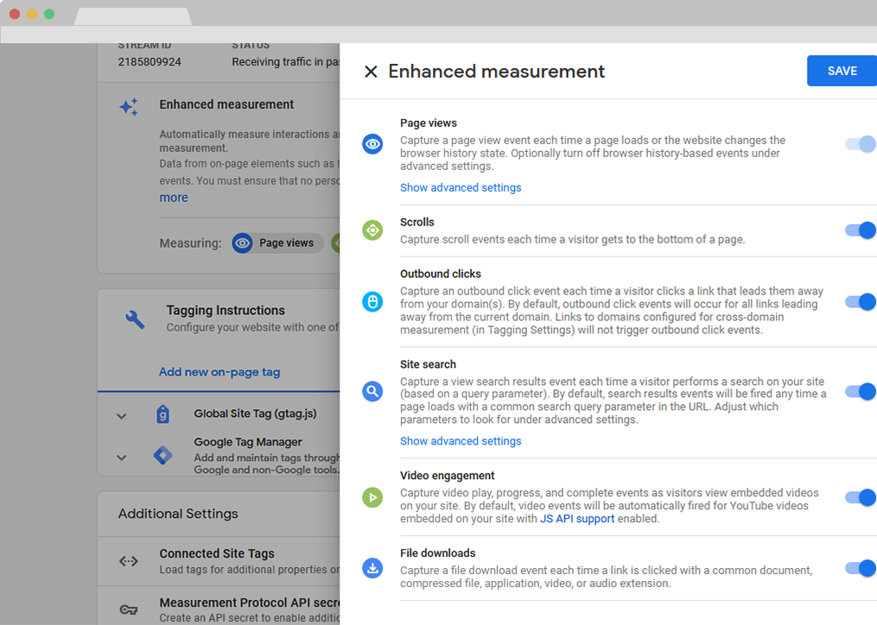Click the Site search magnifier icon
The image size is (877, 625).
pyautogui.click(x=372, y=392)
